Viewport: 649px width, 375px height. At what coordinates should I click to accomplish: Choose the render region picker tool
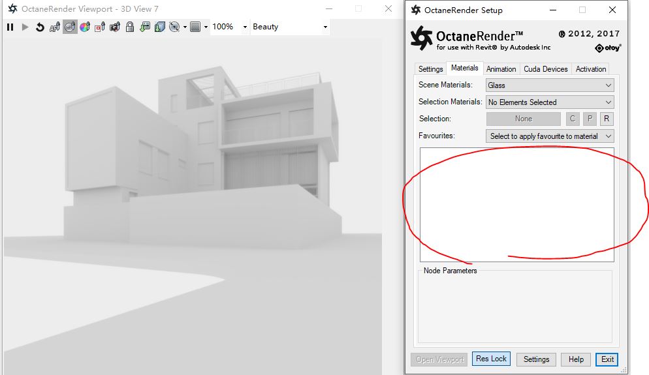click(x=100, y=27)
